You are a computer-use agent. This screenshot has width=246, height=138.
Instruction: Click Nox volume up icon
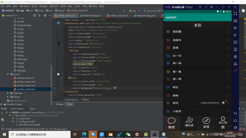tap(235, 28)
